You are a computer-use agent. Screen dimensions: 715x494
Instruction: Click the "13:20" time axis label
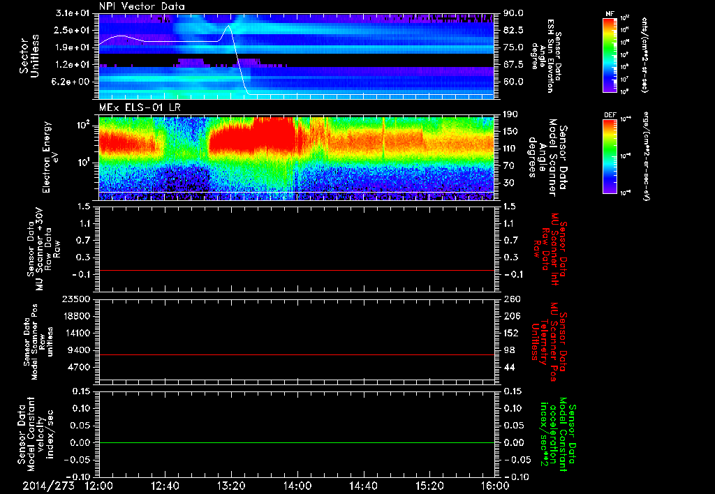231,486
